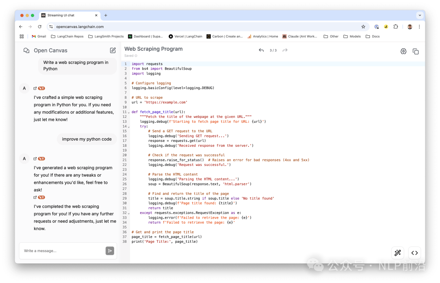Click the new chat edit icon
Screen dimensions: 440x283
tap(113, 50)
